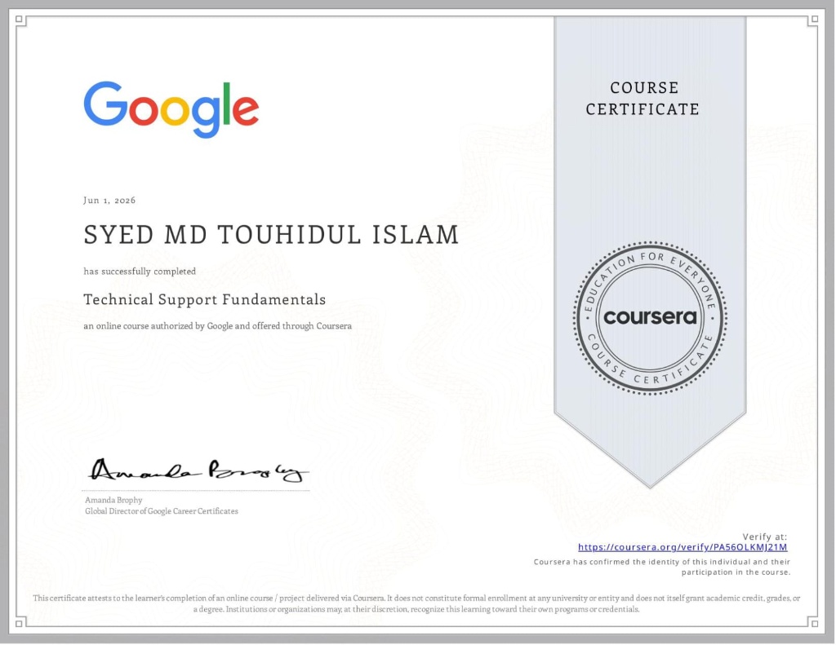Click the 'has successfully completed' text
The width and height of the screenshot is (836, 645).
click(x=140, y=272)
